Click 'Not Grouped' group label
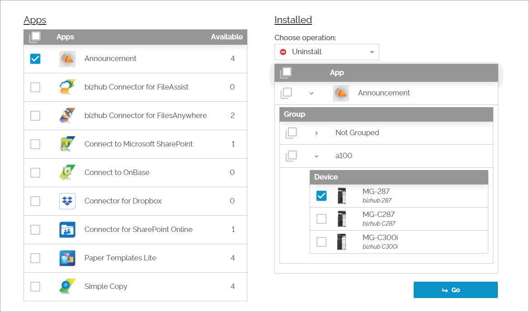The width and height of the screenshot is (529, 312). [357, 133]
